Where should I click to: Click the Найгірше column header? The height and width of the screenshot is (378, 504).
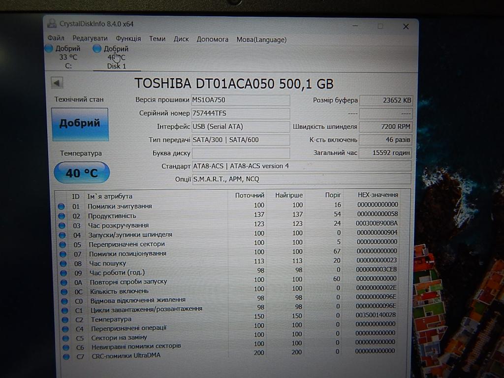click(288, 195)
